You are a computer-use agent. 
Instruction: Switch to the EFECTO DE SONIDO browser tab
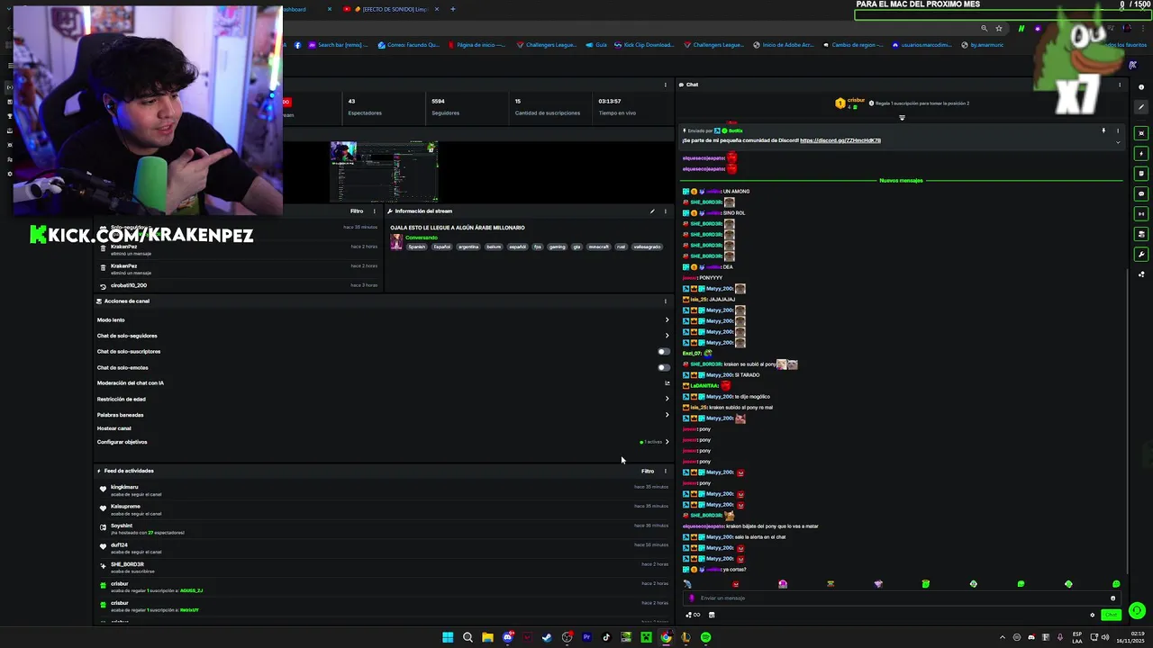390,9
